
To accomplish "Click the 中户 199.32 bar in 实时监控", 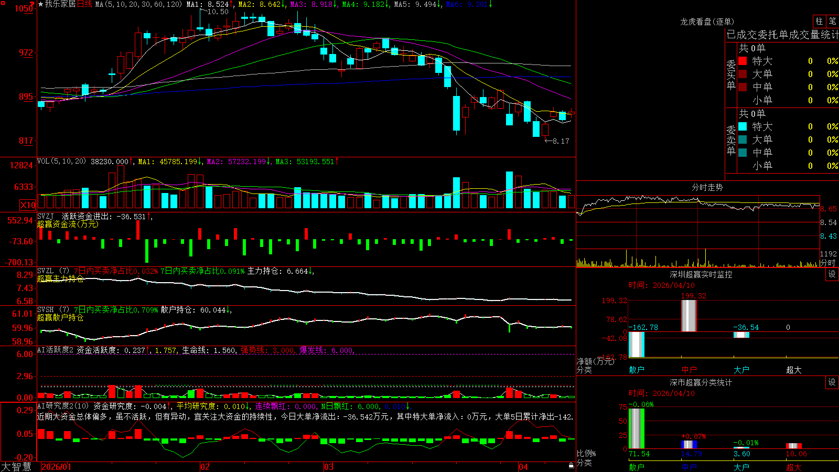I will coord(689,316).
